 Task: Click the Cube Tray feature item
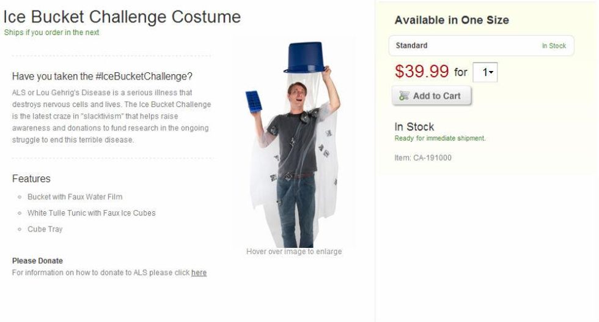click(45, 229)
